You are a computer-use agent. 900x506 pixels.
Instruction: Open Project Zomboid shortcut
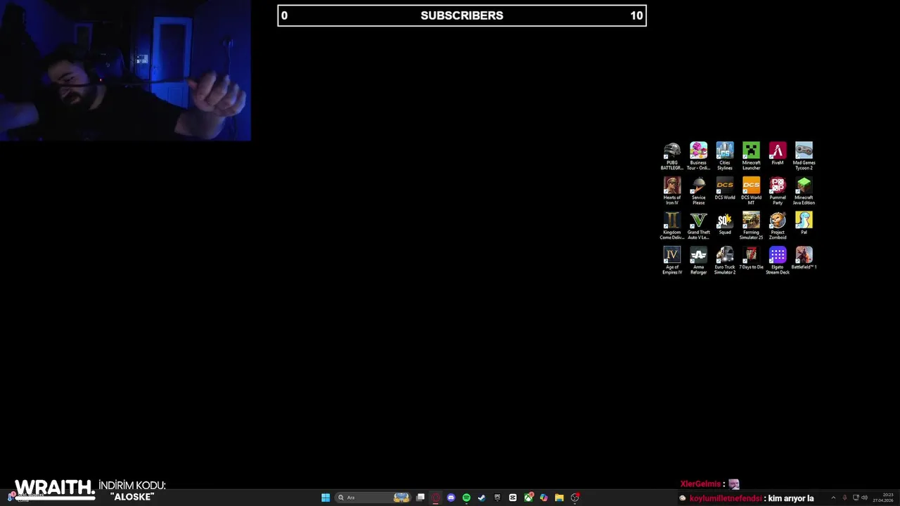[x=778, y=226]
